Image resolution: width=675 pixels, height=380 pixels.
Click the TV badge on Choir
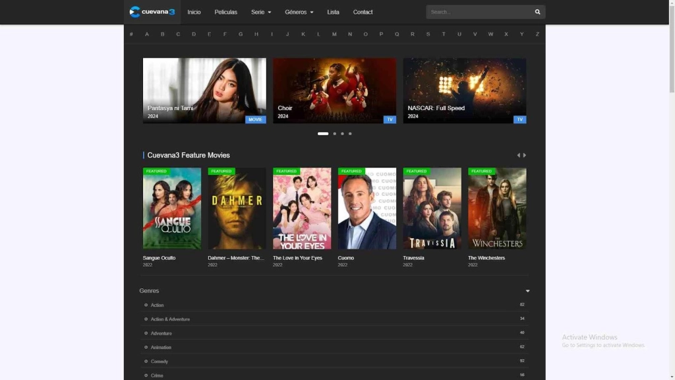pyautogui.click(x=390, y=119)
